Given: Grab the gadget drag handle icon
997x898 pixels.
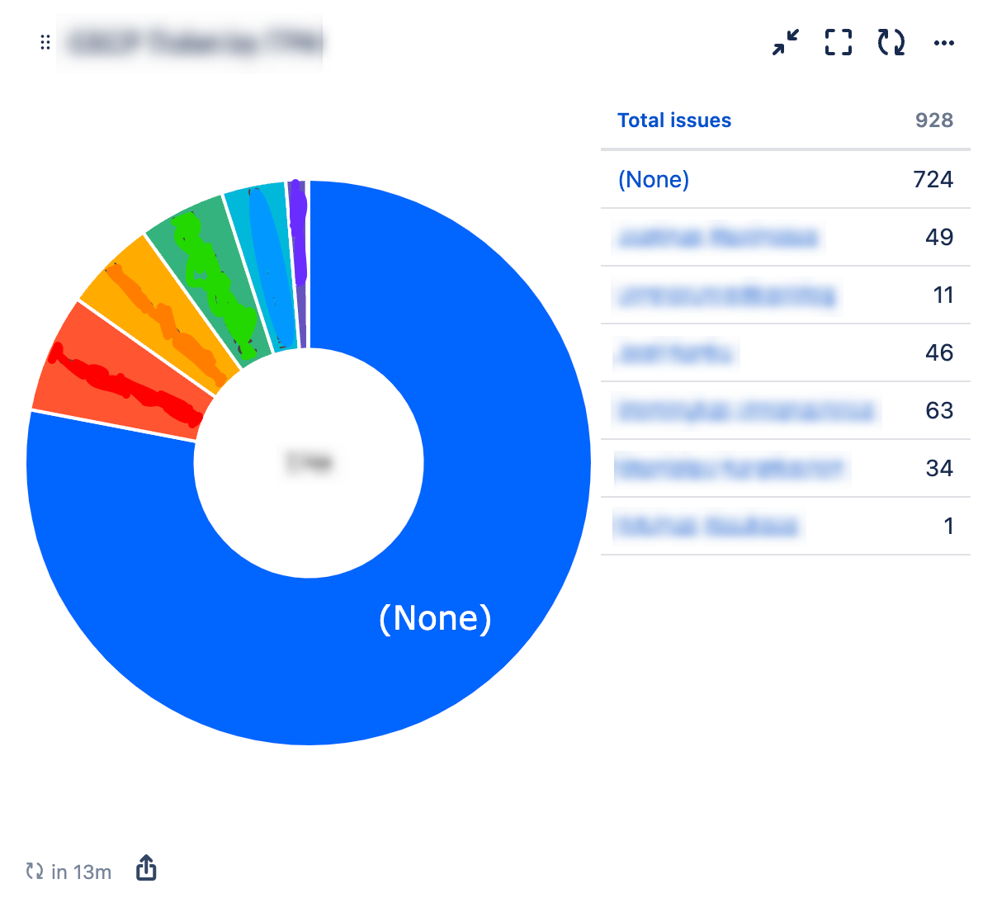Looking at the screenshot, I should click(x=45, y=42).
